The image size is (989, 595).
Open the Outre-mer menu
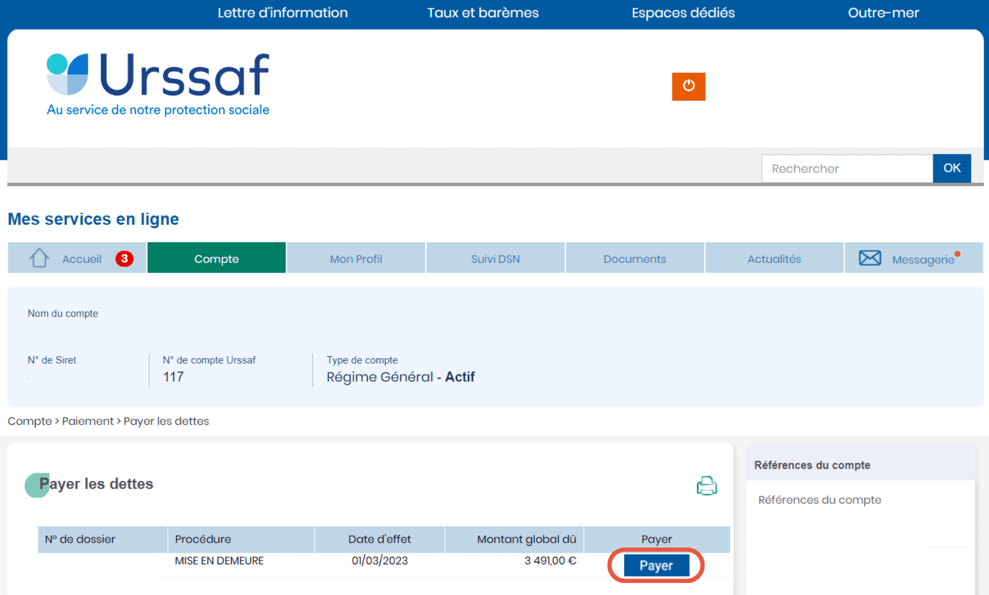pyautogui.click(x=883, y=13)
